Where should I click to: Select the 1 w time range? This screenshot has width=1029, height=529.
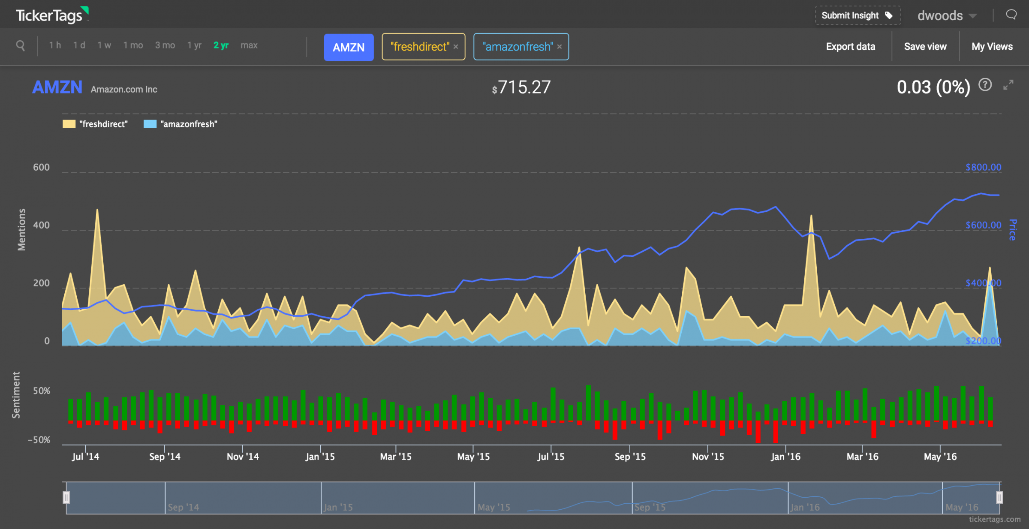[104, 45]
